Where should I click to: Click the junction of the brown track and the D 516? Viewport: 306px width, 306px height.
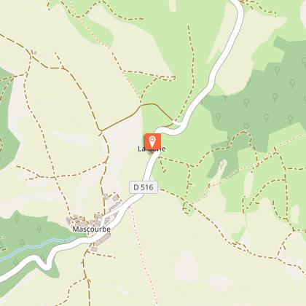(x=178, y=123)
